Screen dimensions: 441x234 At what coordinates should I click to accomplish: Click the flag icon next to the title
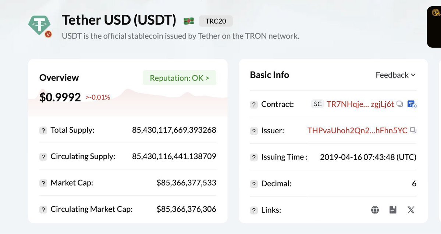pyautogui.click(x=189, y=21)
